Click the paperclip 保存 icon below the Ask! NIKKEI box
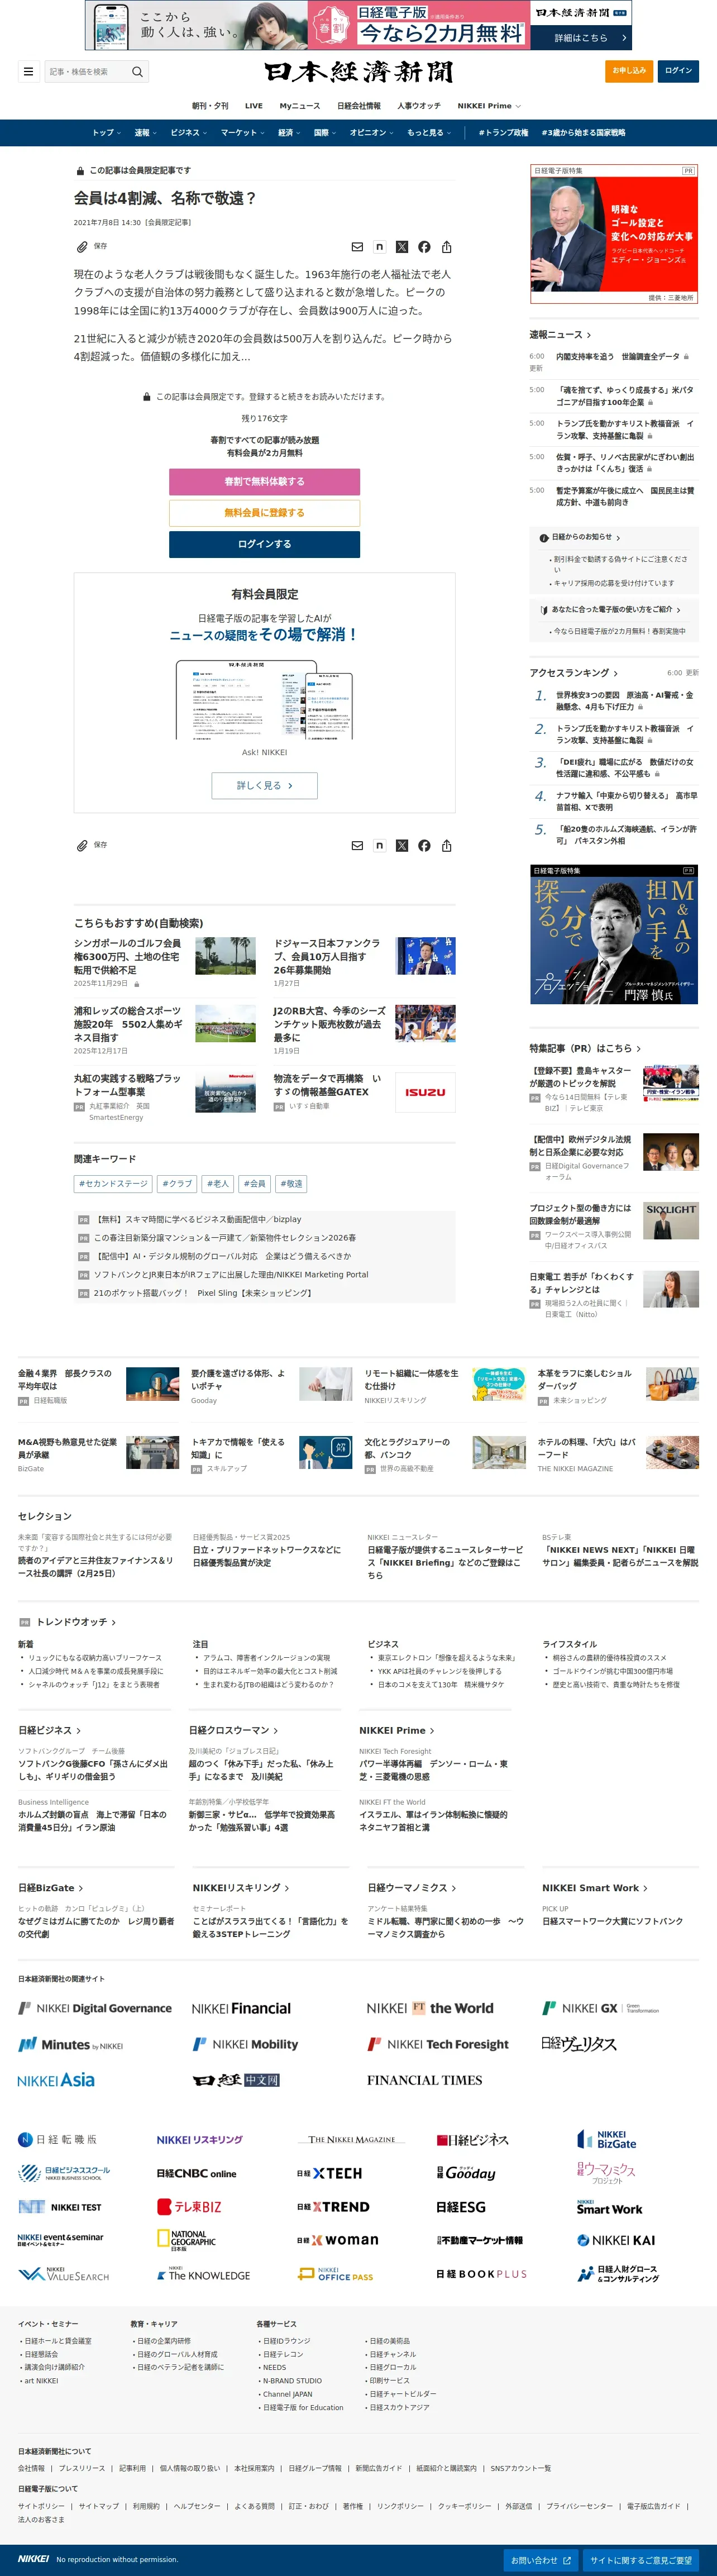Viewport: 717px width, 2576px height. [82, 845]
